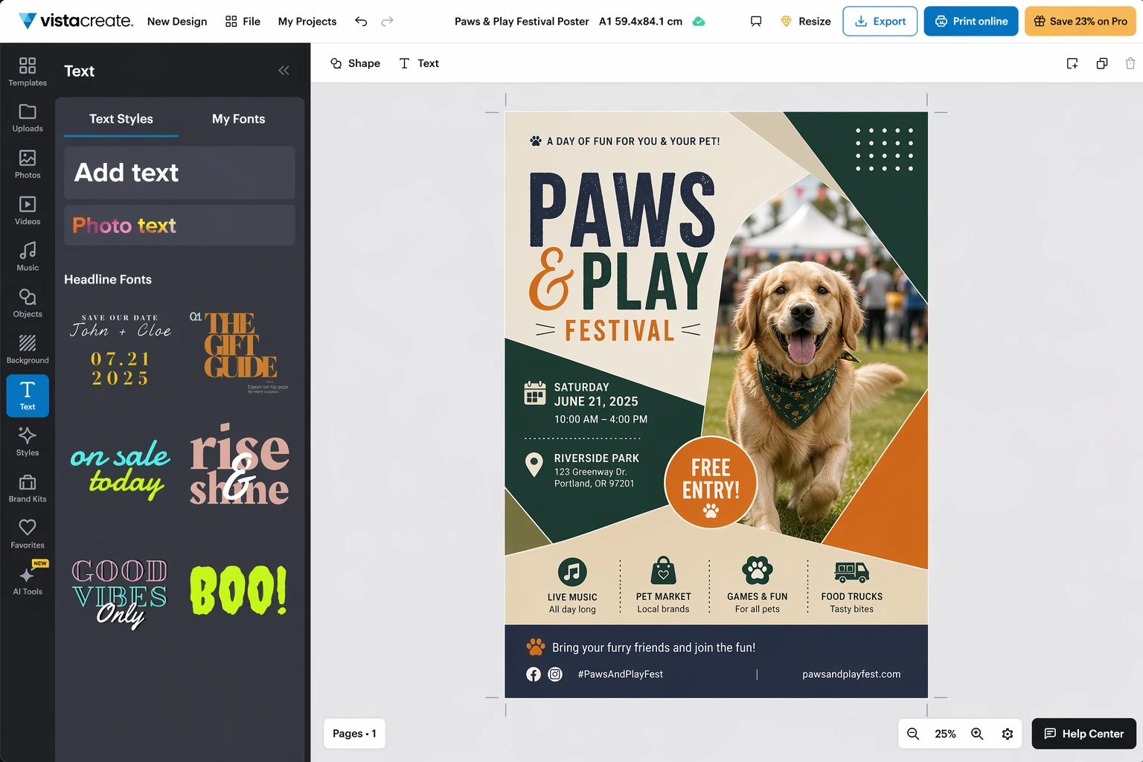This screenshot has height=762, width=1143.
Task: Click the Print online button
Action: [970, 22]
